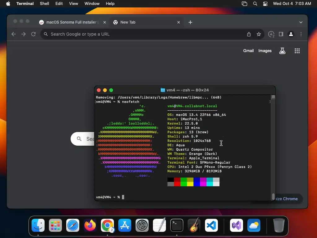The image size is (317, 238).
Task: Open Chrome's three-dot menu
Action: (301, 34)
